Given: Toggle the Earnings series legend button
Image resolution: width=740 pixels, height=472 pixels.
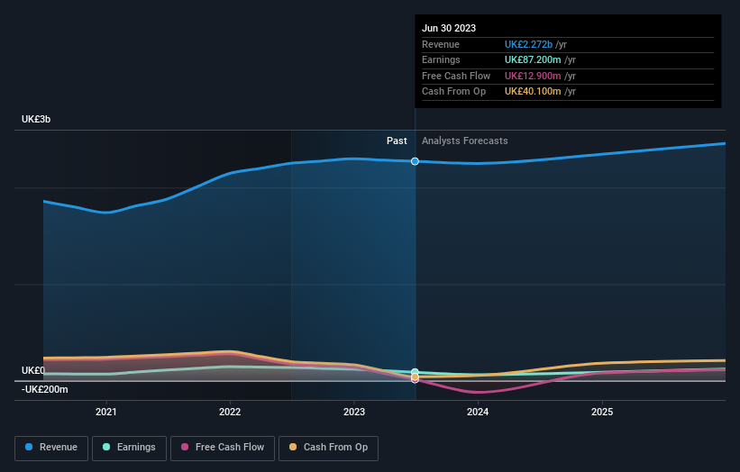Looking at the screenshot, I should coord(129,448).
